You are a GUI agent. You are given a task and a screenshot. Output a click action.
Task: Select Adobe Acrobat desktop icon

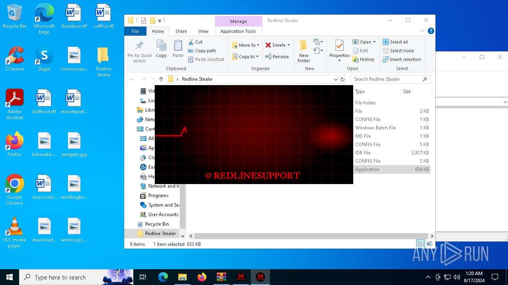pyautogui.click(x=15, y=104)
